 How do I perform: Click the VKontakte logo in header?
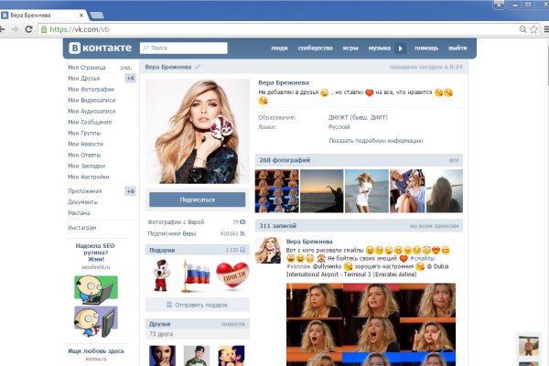(99, 48)
